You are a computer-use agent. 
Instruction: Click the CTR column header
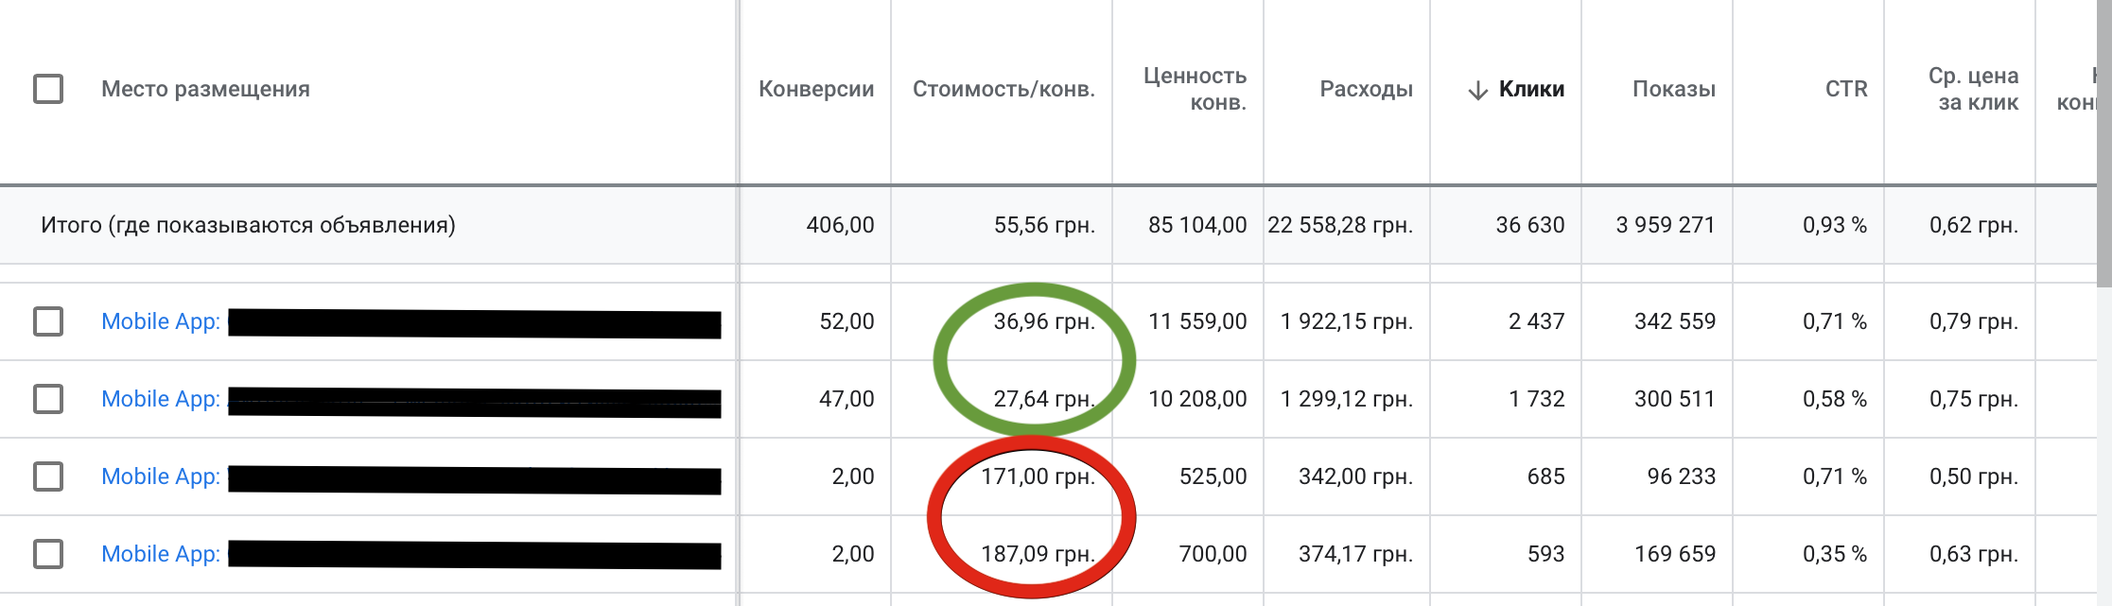point(1845,89)
